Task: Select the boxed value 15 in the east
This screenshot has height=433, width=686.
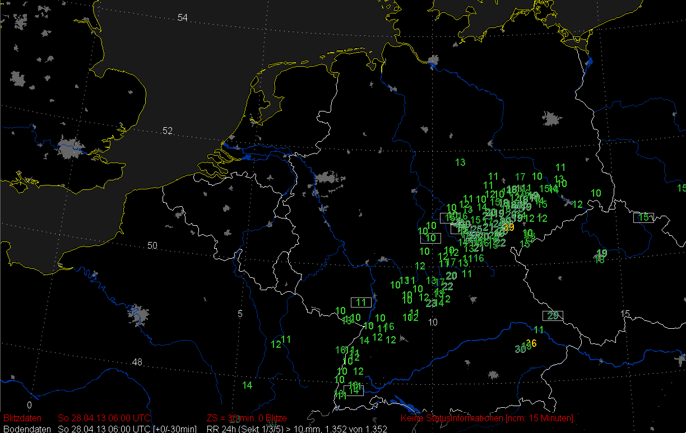Action: (644, 217)
